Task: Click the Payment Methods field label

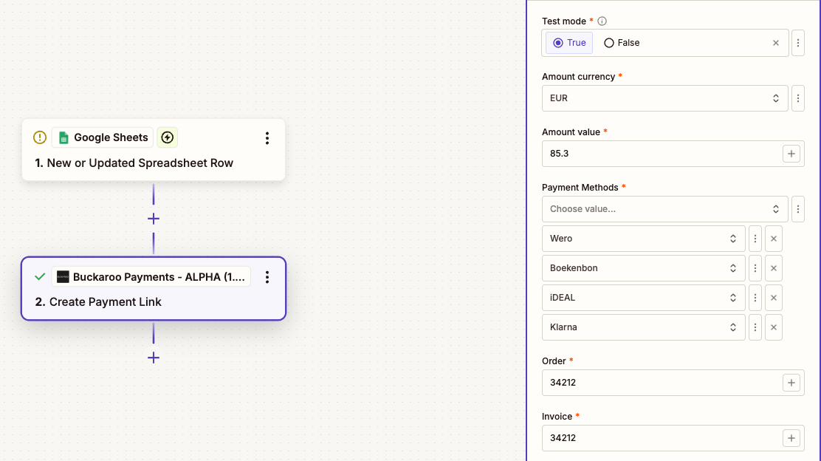Action: [580, 188]
